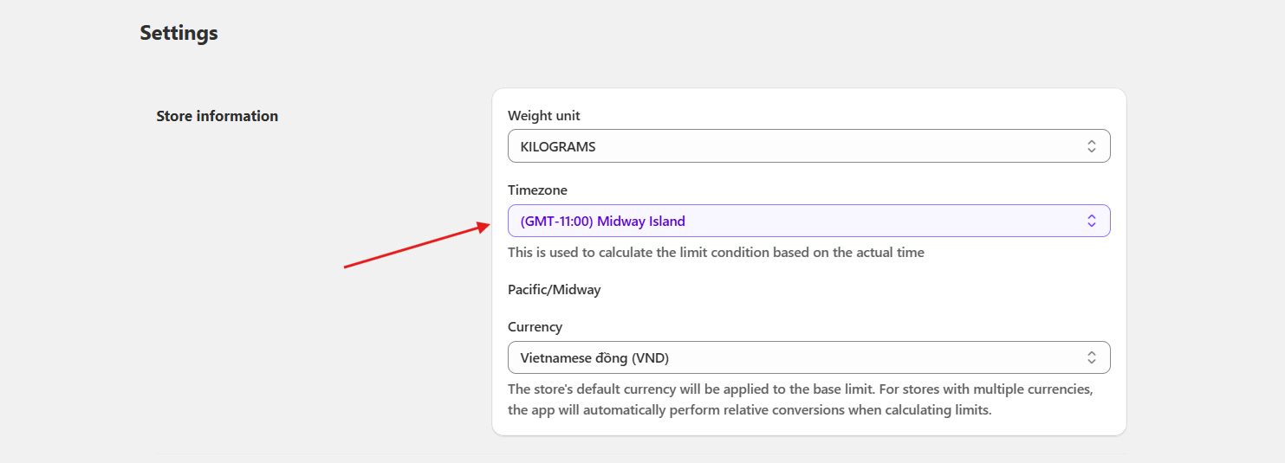Select the "Store information" section title

[x=217, y=116]
